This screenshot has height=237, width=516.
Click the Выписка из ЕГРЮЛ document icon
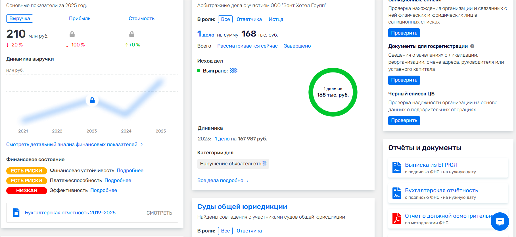(397, 167)
